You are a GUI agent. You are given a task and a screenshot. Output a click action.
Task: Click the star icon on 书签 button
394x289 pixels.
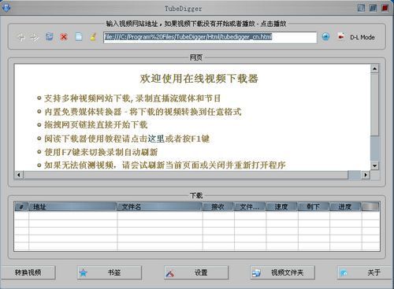point(84,272)
